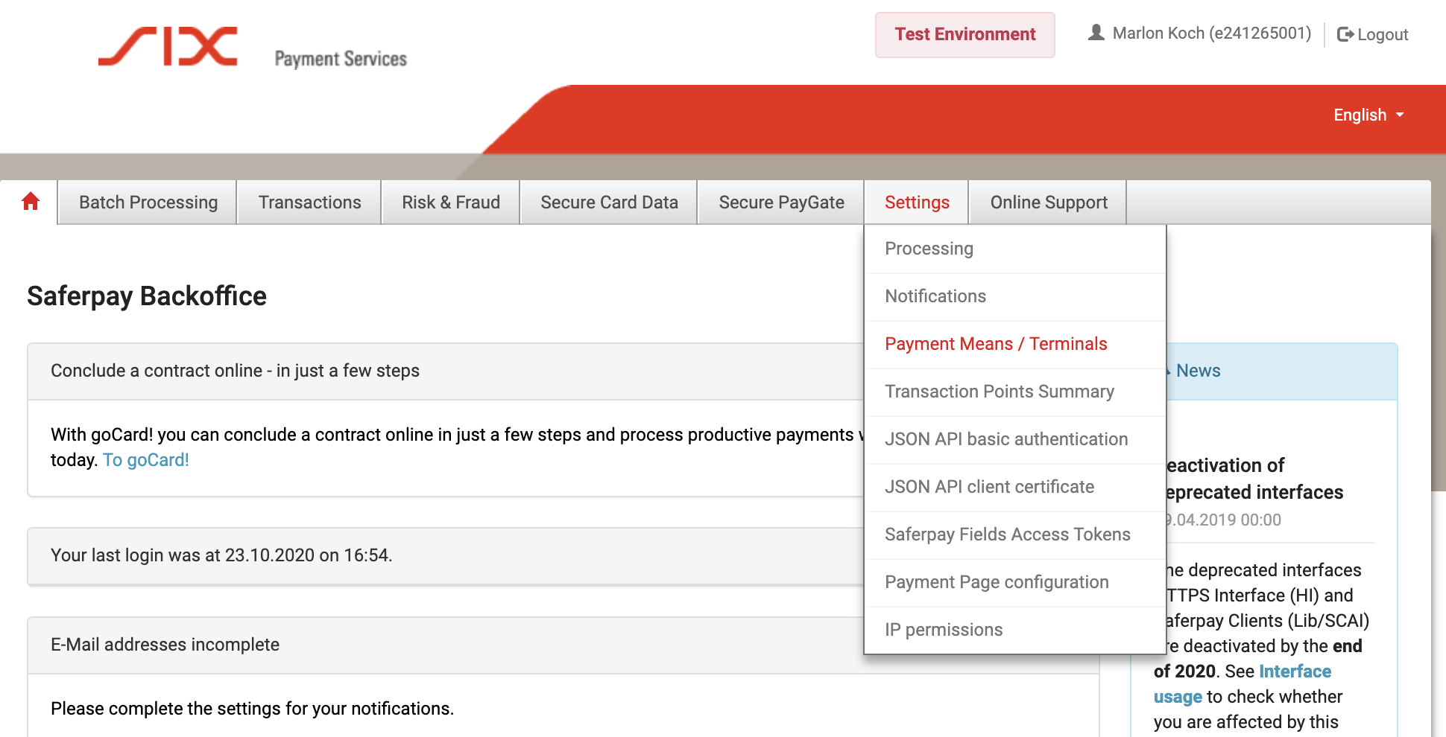The width and height of the screenshot is (1446, 737).
Task: Collapse the Settings menu tab
Action: coord(917,202)
